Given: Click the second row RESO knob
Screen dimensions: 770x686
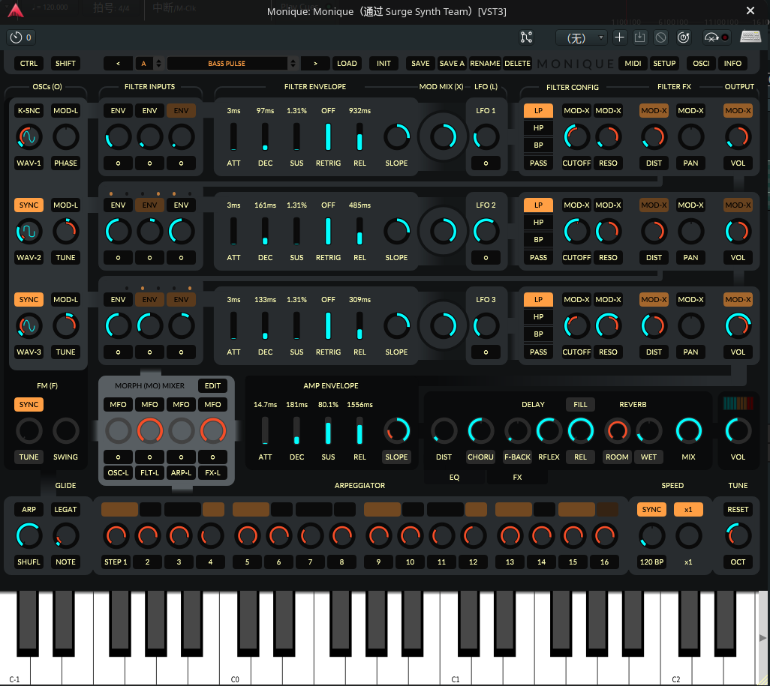Looking at the screenshot, I should (x=608, y=232).
